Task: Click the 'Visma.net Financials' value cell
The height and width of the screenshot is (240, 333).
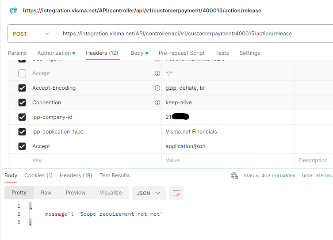Action: (x=228, y=132)
